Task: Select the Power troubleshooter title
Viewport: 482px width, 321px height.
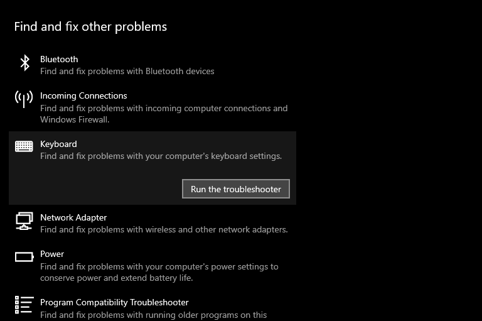Action: [52, 254]
